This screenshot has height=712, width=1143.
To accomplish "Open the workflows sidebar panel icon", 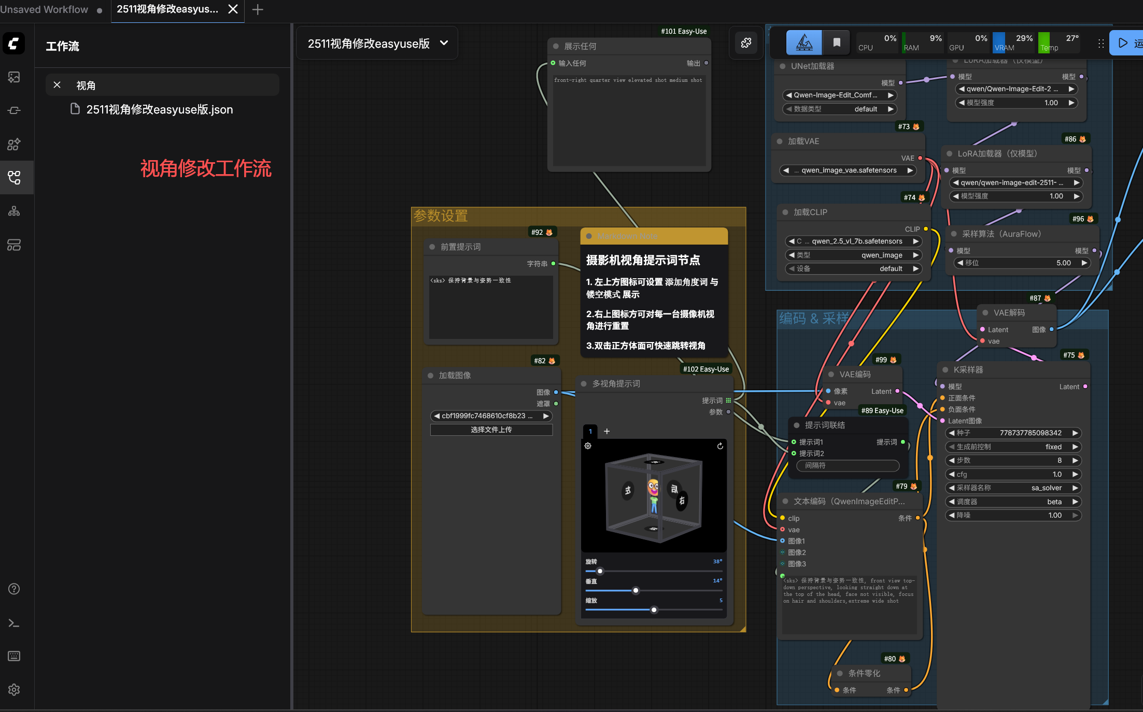I will point(14,178).
